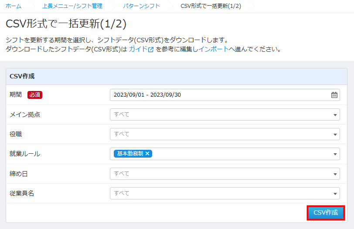354x229 pixels.
Task: Open the ガイド link
Action: (x=138, y=49)
